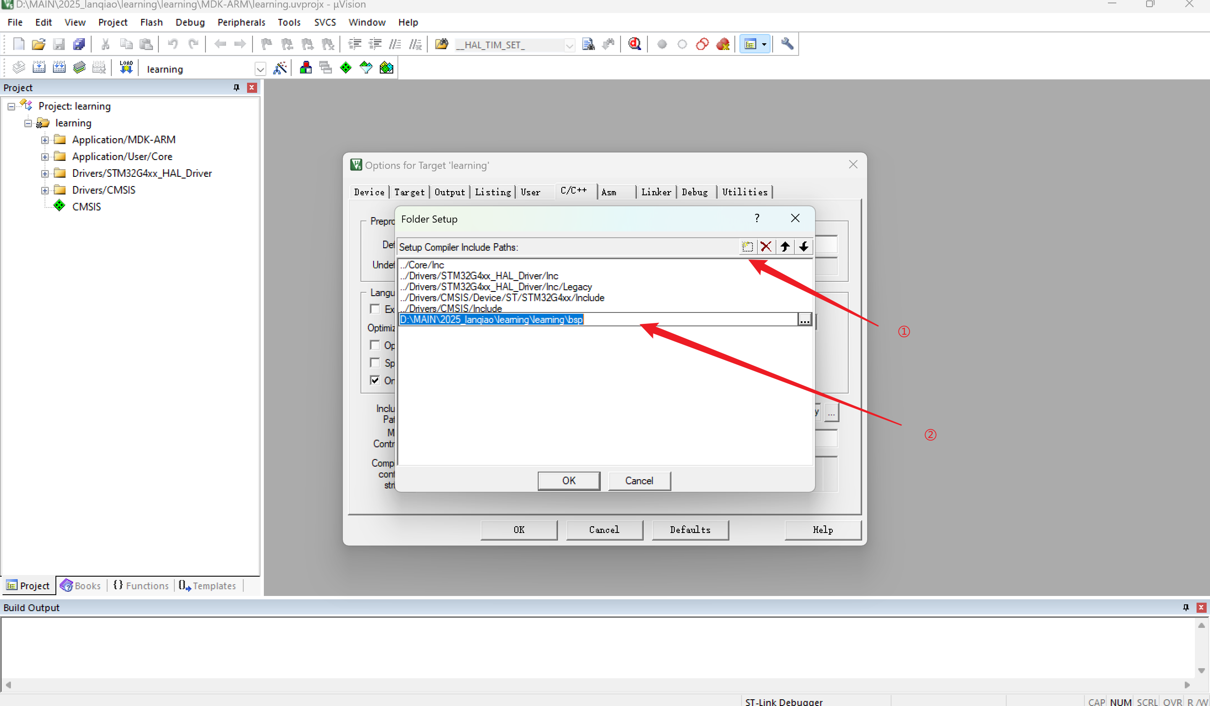Open the Peripherals menu
The height and width of the screenshot is (706, 1210).
(x=241, y=22)
